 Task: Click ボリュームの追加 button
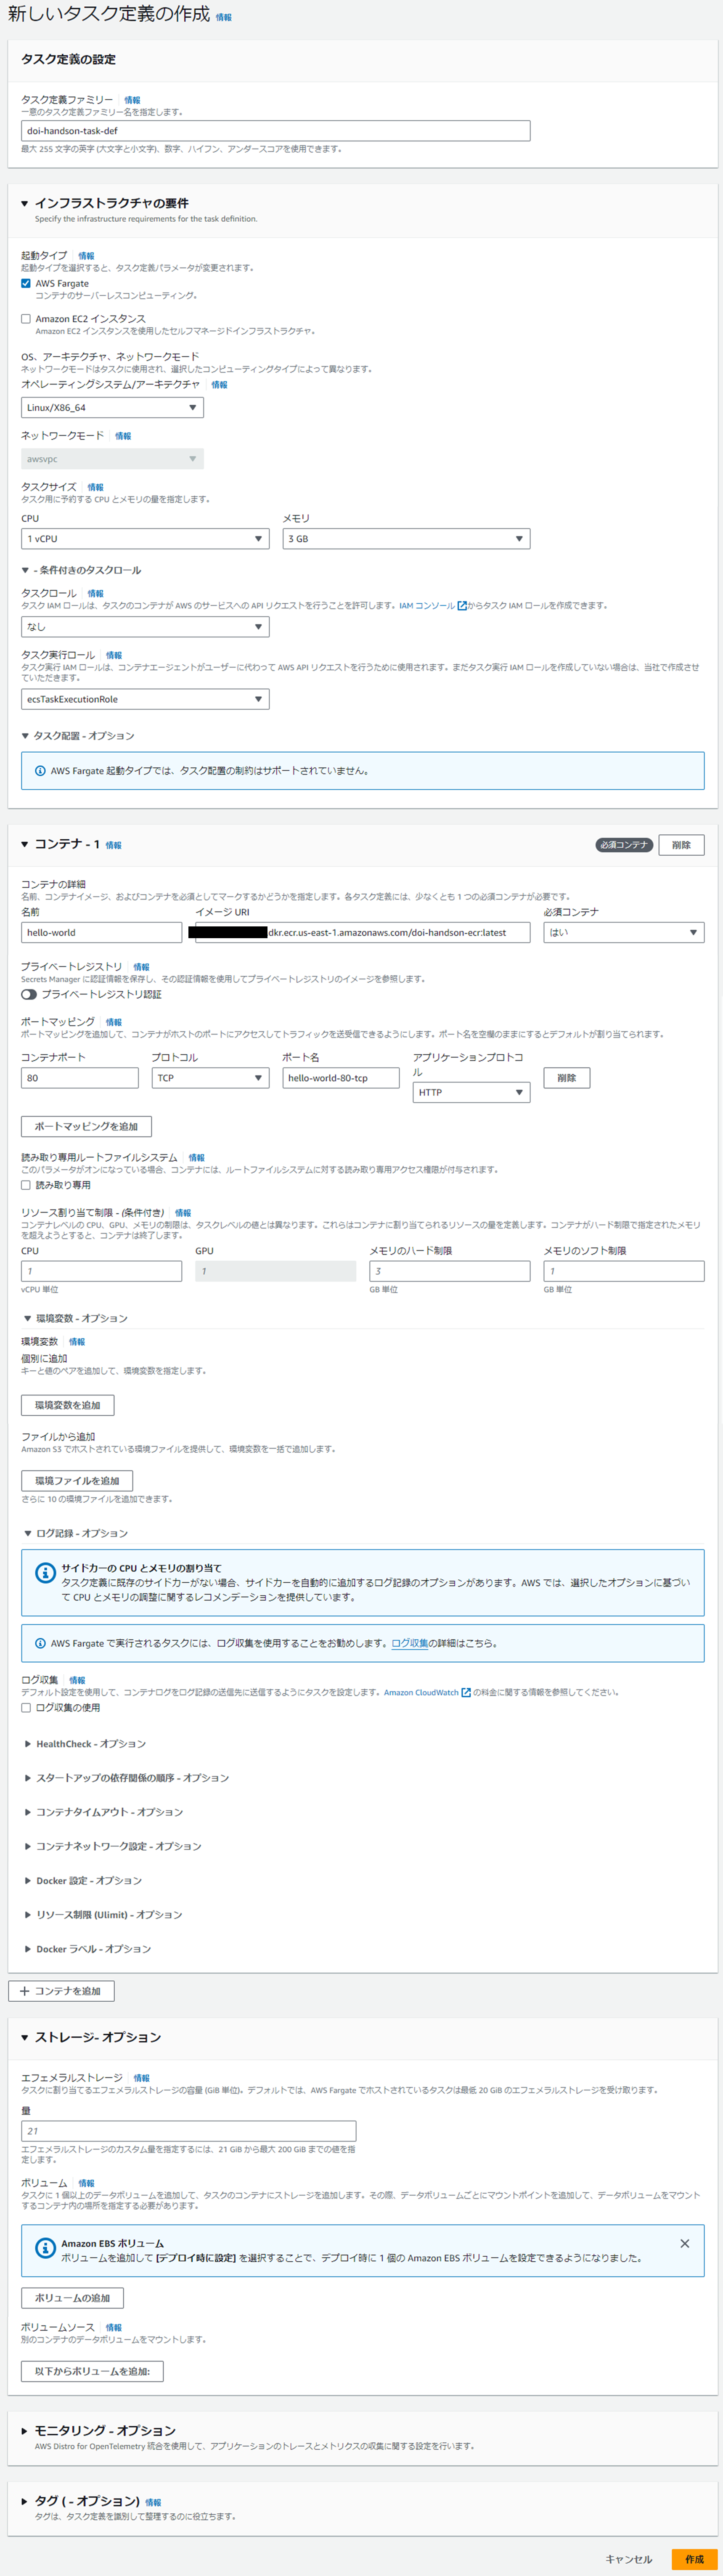pyautogui.click(x=72, y=2298)
